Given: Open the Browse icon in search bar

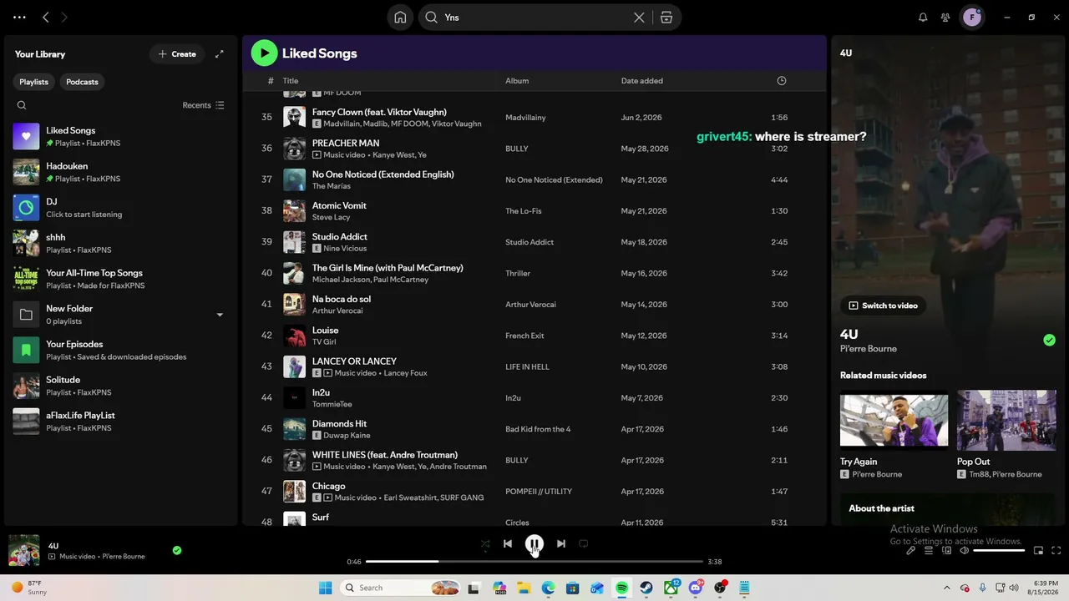Looking at the screenshot, I should pos(666,18).
